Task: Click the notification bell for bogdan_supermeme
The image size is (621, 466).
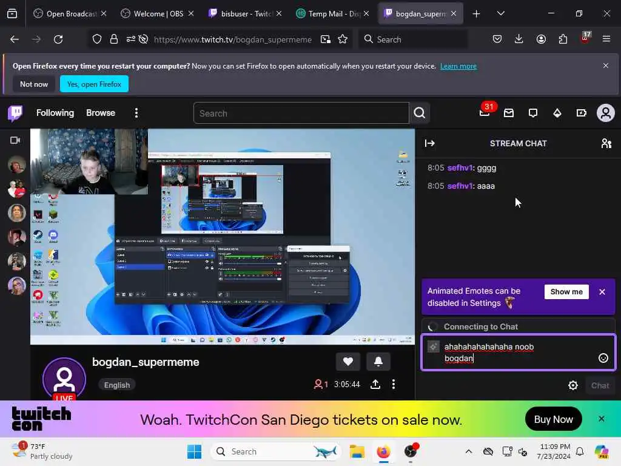Action: [x=378, y=362]
